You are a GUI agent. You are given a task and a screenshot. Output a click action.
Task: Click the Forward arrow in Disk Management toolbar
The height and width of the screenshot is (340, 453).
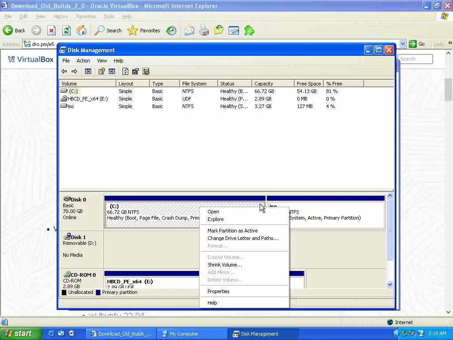pos(74,71)
